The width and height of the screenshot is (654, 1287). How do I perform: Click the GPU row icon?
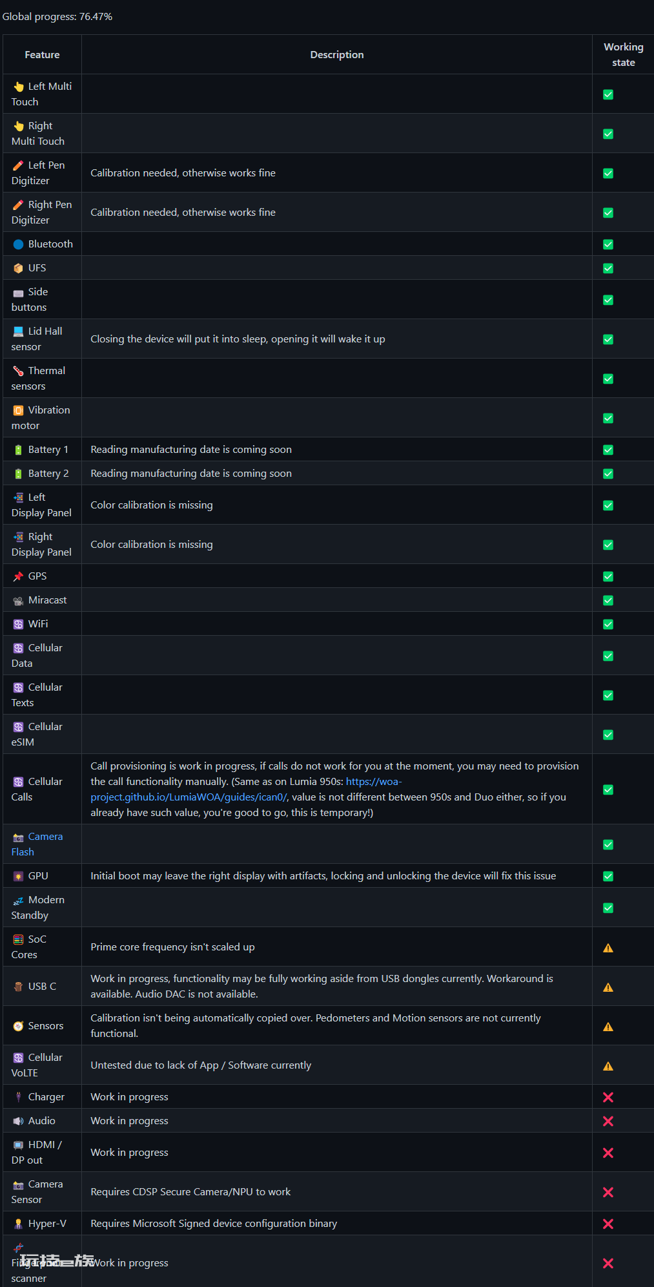(x=18, y=876)
